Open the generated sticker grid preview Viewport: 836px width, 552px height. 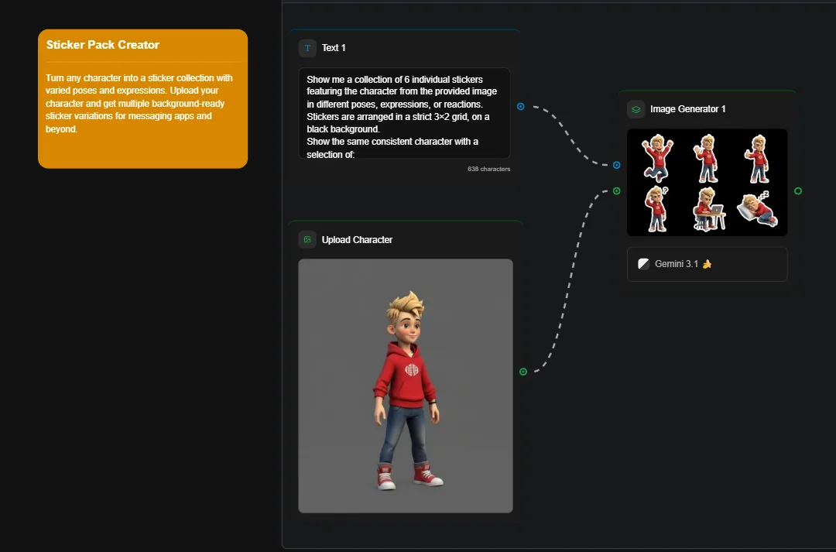point(707,182)
